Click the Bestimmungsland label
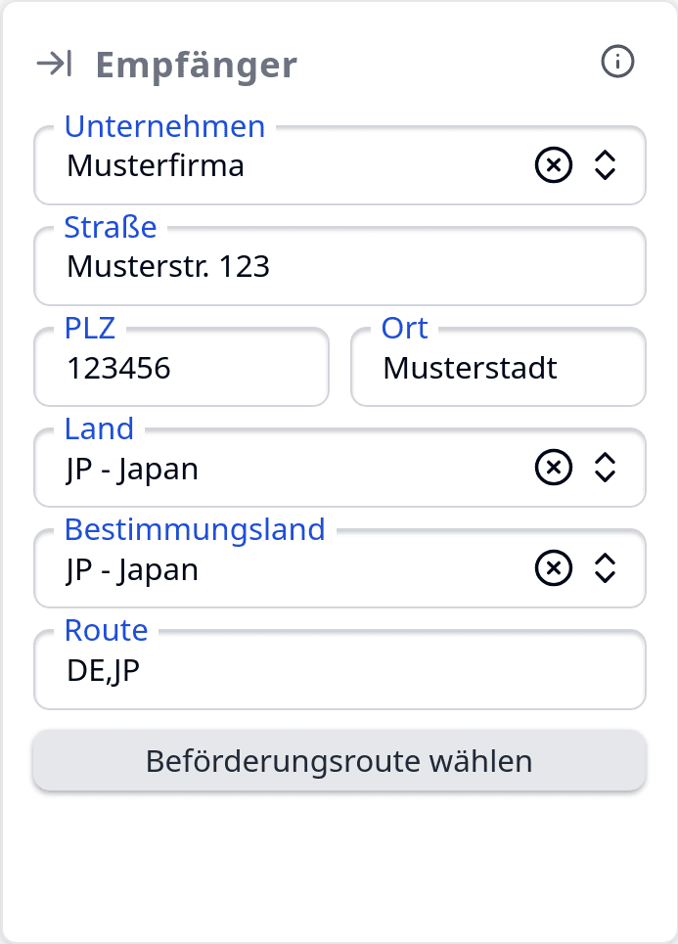Viewport: 678px width, 944px height. pos(195,529)
